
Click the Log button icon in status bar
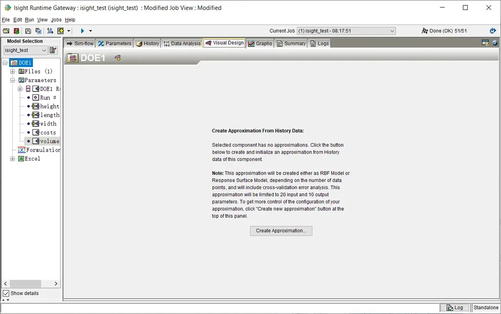[x=450, y=308]
